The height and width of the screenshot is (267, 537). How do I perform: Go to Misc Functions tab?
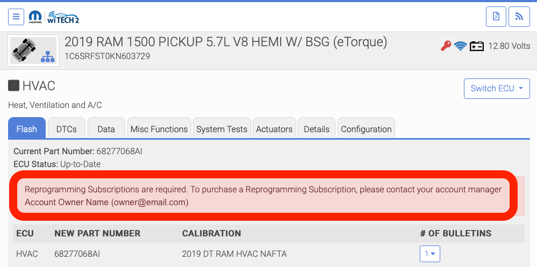[159, 129]
